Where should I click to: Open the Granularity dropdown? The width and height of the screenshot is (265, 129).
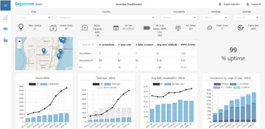coord(179,18)
